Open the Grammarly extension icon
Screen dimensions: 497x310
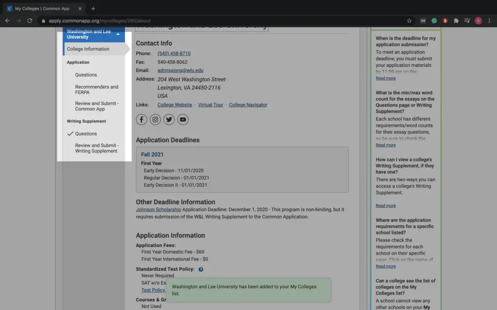434,20
